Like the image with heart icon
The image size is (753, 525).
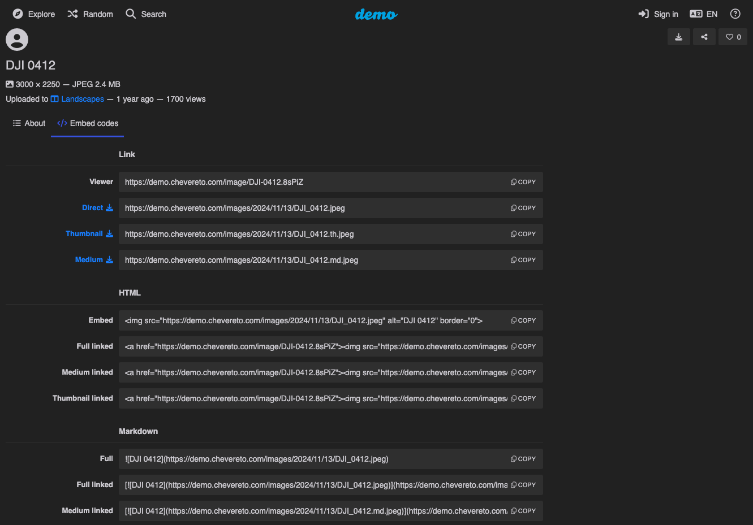pyautogui.click(x=733, y=37)
